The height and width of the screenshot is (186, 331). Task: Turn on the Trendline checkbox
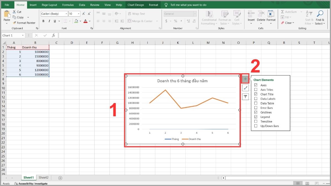pos(256,122)
